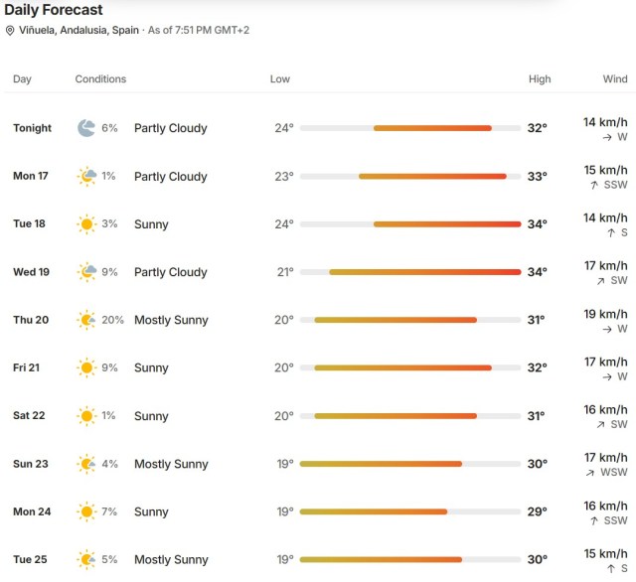This screenshot has height=582, width=636.
Task: Open the Viñuela, Andalusia, Spain location link
Action: click(x=79, y=31)
